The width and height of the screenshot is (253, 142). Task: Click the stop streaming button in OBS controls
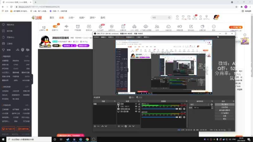pos(225,104)
